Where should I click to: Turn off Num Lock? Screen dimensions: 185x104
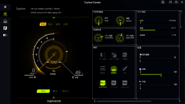click(103, 84)
